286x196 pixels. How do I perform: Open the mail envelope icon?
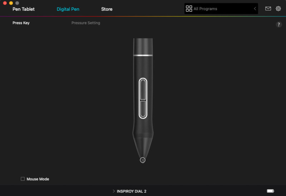pos(268,9)
